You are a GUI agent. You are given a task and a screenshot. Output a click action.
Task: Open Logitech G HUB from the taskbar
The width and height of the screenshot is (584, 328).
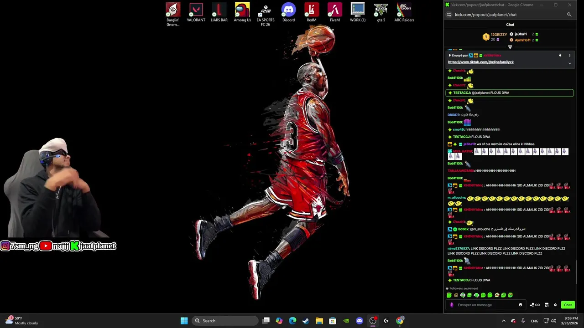(386, 321)
